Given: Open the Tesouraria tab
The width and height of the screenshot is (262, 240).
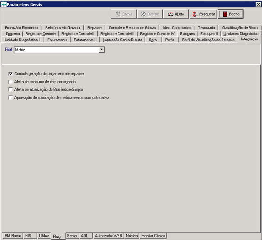Looking at the screenshot, I should pos(206,28).
